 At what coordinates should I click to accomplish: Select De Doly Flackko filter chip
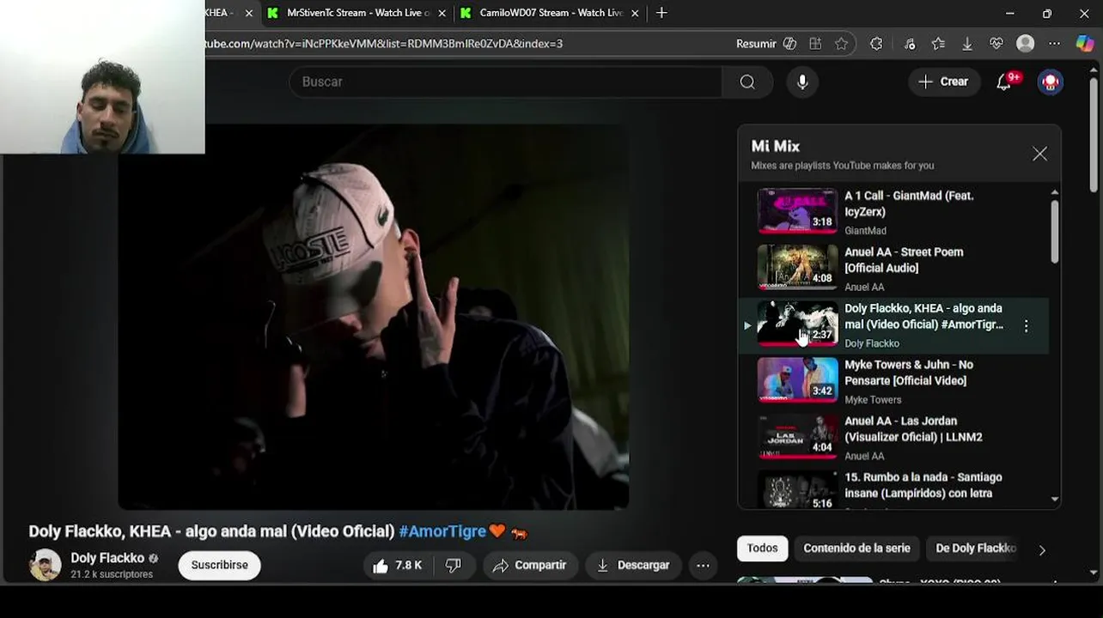point(975,548)
